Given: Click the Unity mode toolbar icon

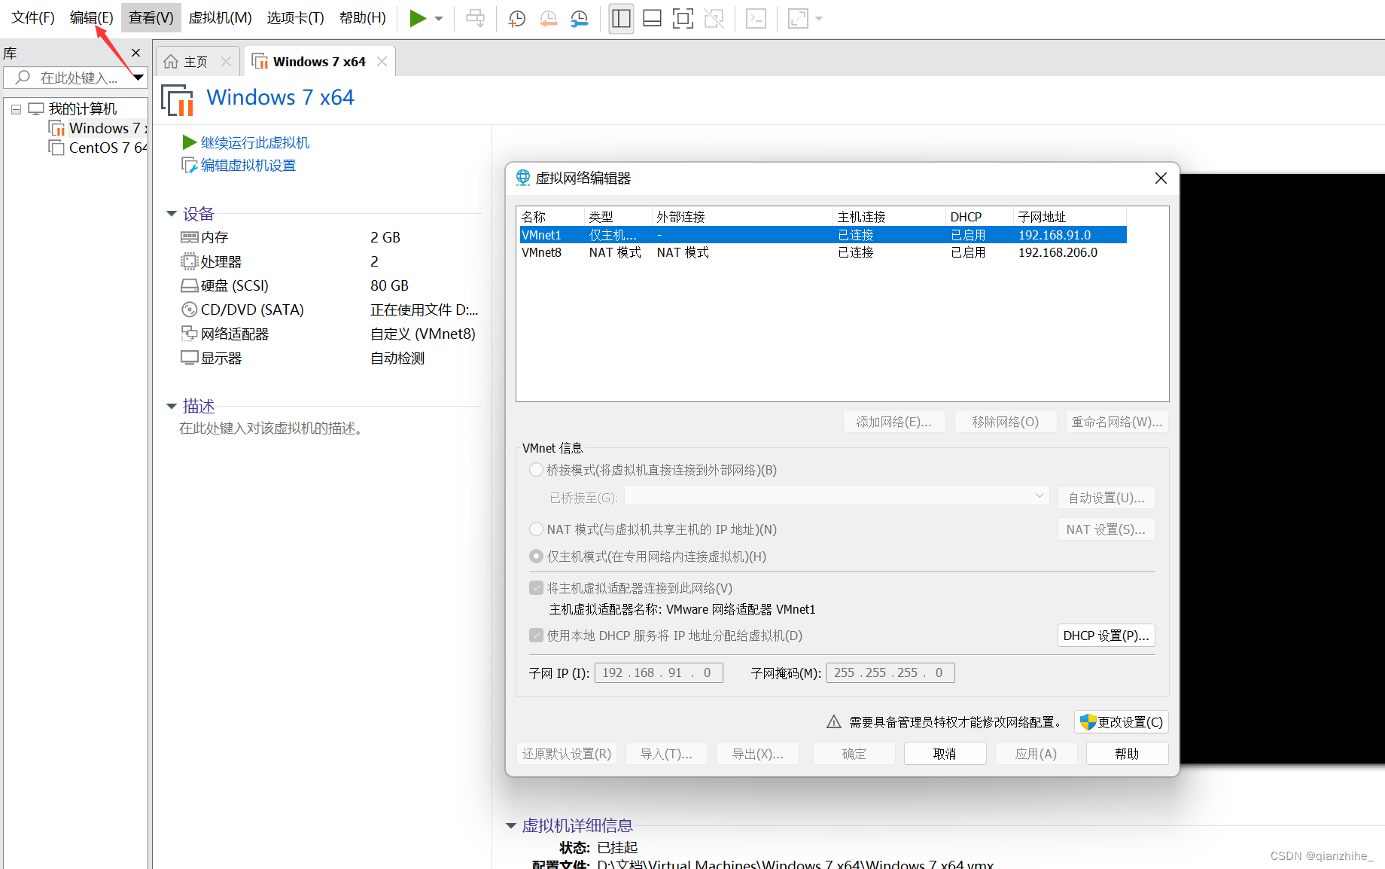Looking at the screenshot, I should tap(714, 18).
